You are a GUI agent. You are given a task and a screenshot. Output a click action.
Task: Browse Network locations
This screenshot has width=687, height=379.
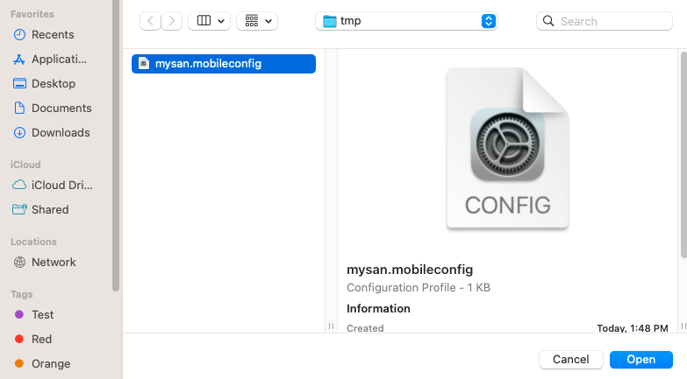[45, 262]
